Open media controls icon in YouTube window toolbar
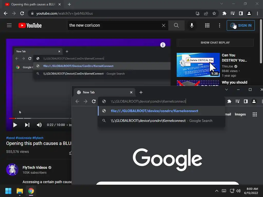This screenshot has width=263, height=197. pos(232,13)
